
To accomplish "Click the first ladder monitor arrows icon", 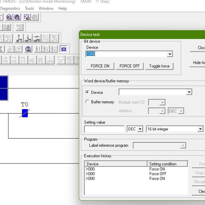I will point(38,49).
